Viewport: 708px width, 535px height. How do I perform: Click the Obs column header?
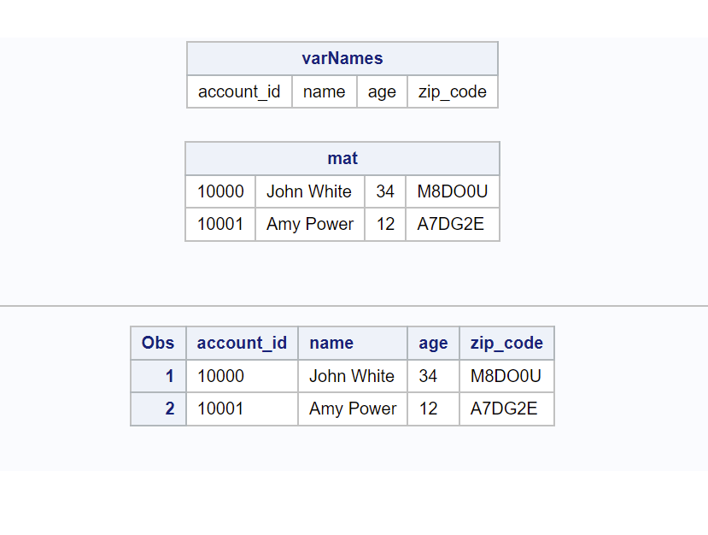pyautogui.click(x=158, y=343)
